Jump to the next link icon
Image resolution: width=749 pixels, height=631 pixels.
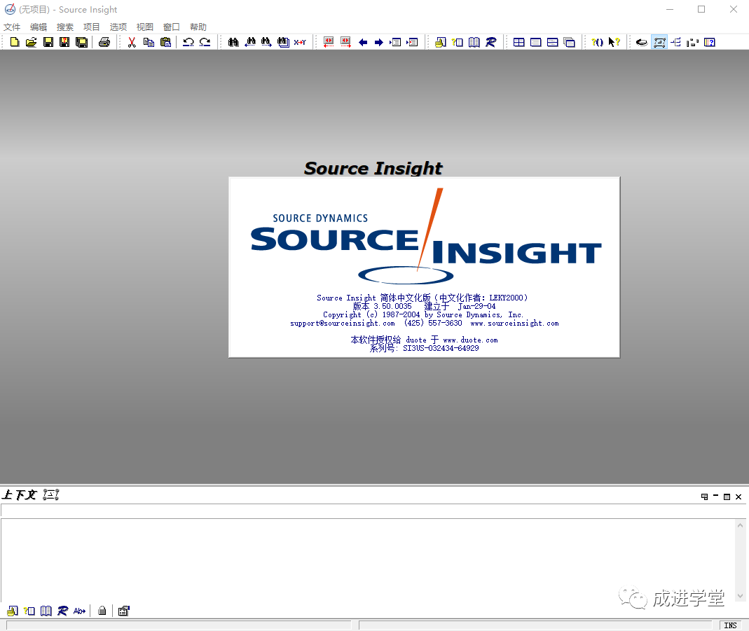pos(345,42)
